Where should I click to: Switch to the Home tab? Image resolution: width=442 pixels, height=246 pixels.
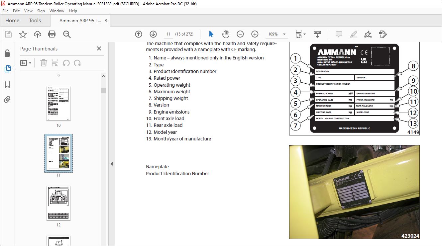pyautogui.click(x=12, y=21)
